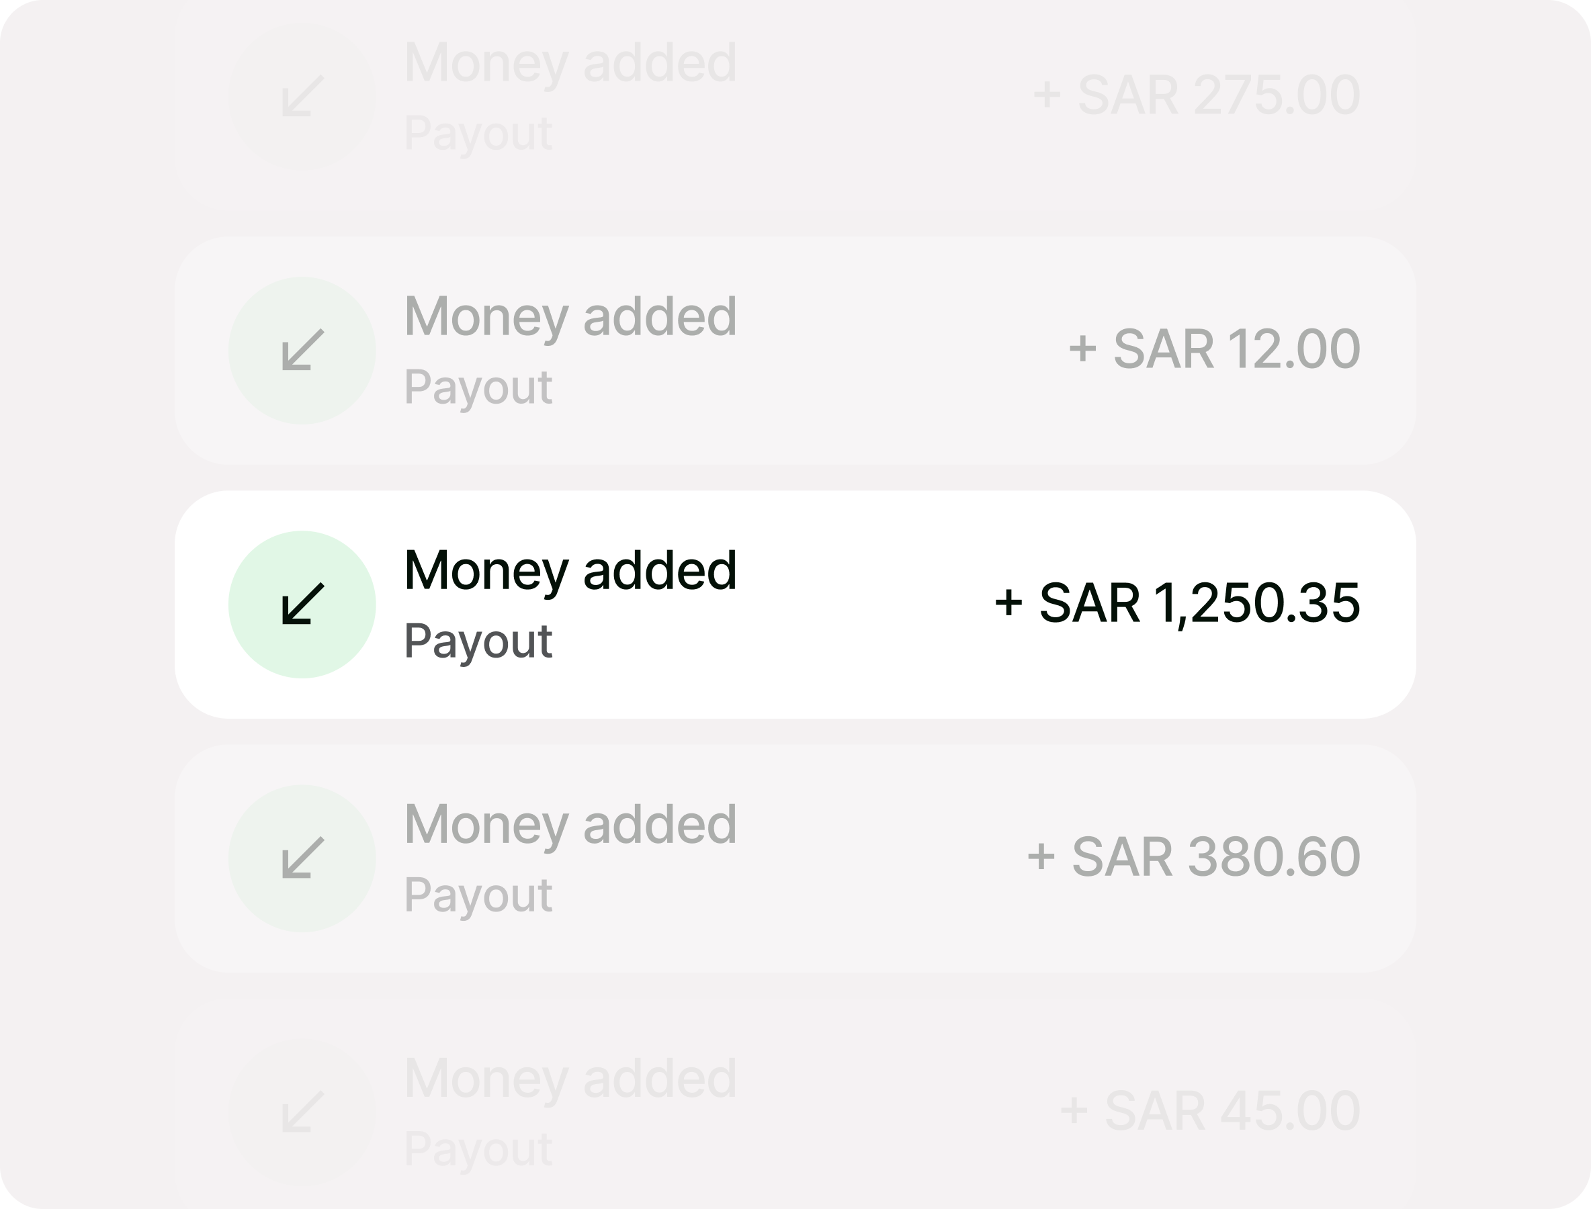Click Payout subtitle in highlighted row
Image resolution: width=1591 pixels, height=1209 pixels.
coord(478,641)
